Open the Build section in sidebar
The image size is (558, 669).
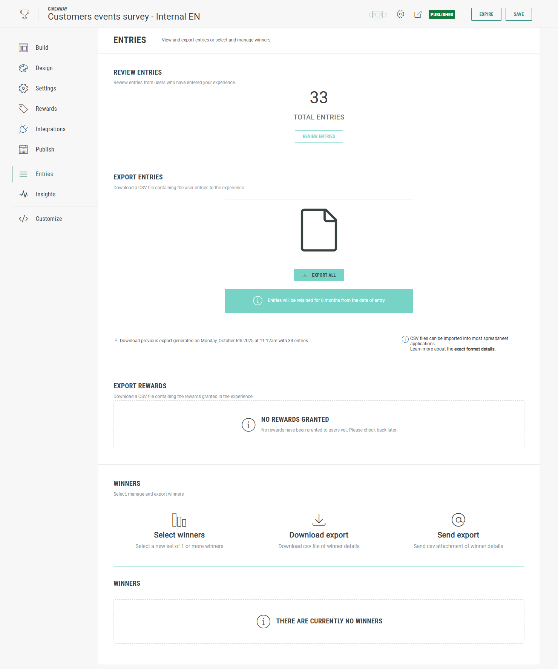[42, 48]
